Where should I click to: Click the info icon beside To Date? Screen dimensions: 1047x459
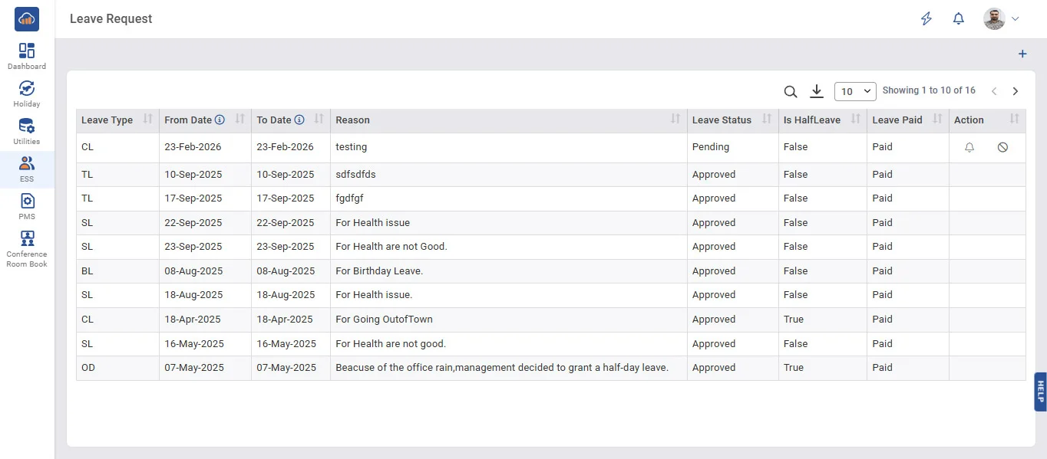click(x=299, y=120)
